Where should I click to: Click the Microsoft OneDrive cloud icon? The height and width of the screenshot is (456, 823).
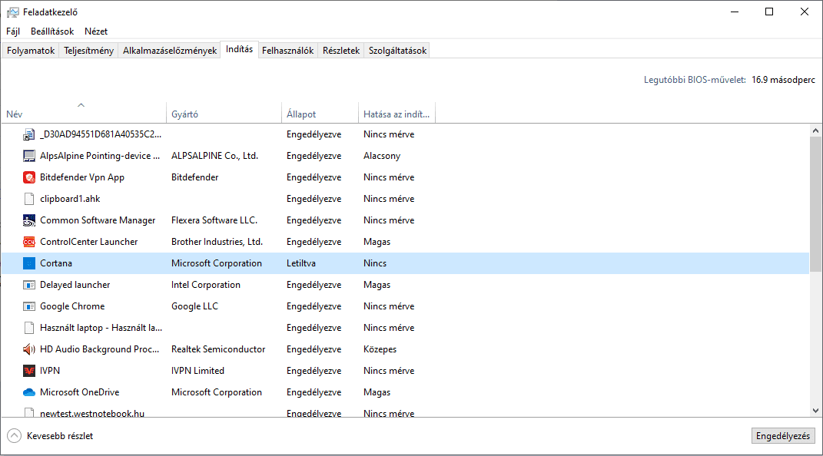[x=29, y=392]
